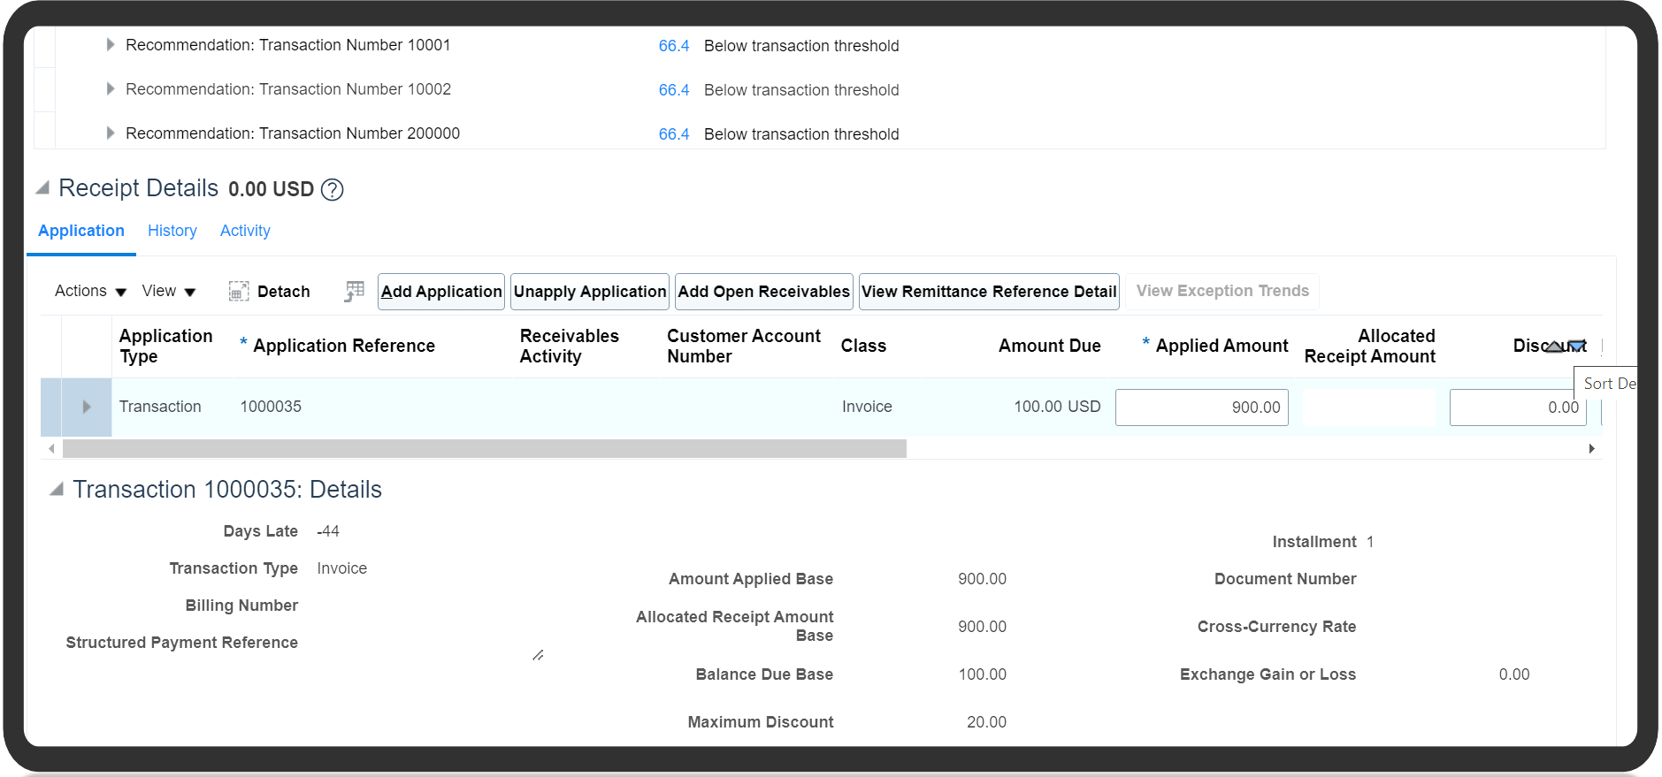The image size is (1662, 777).
Task: Open the Receipt Details help icon
Action: coord(332,189)
